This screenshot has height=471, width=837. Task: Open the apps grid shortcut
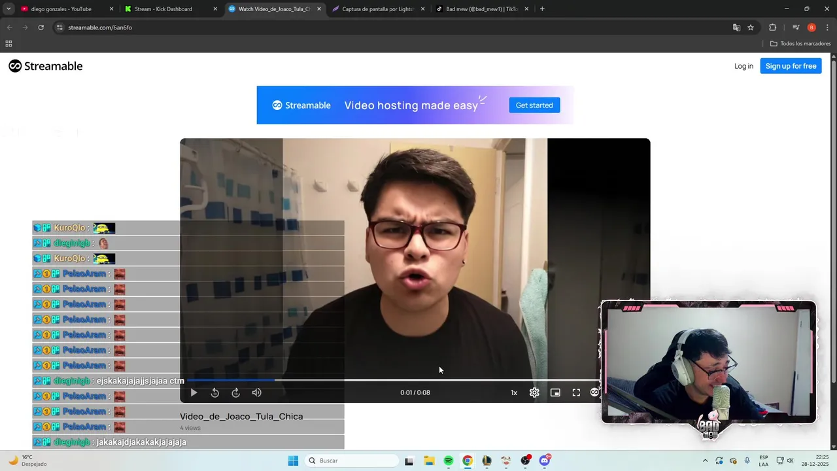(x=9, y=44)
